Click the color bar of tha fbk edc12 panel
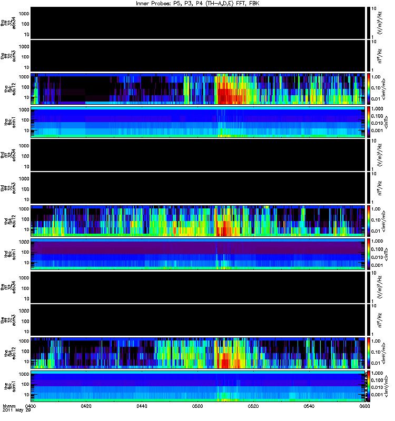 point(368,88)
